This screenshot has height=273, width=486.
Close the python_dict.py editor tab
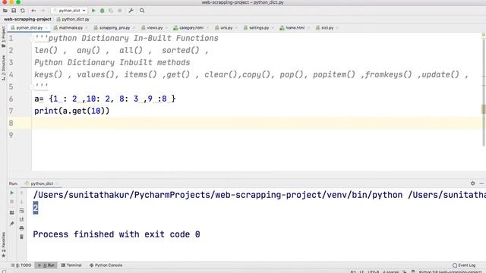[x=46, y=28]
